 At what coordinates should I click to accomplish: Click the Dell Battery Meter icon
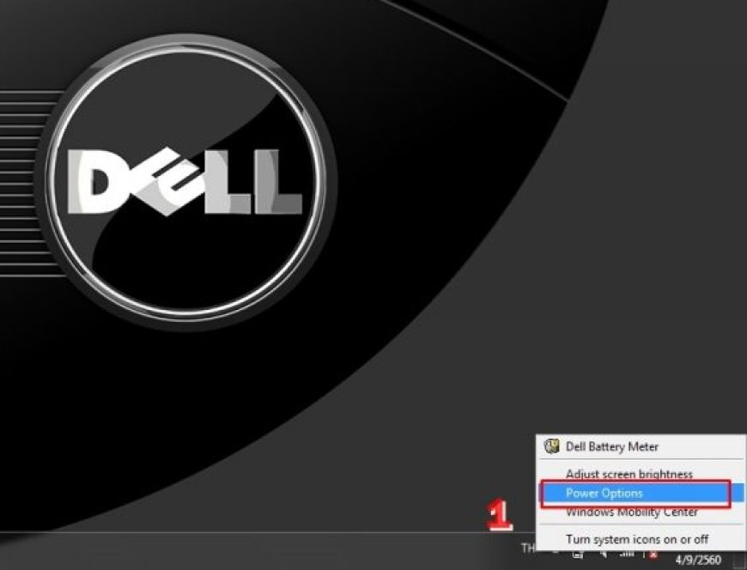pyautogui.click(x=552, y=446)
